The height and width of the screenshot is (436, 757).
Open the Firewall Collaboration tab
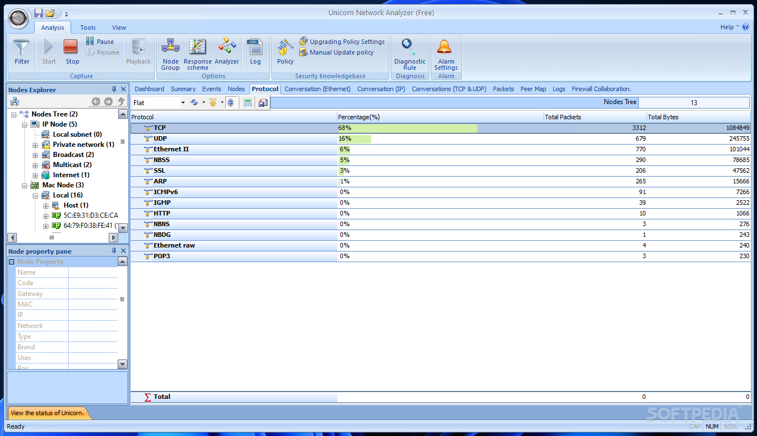(x=602, y=89)
